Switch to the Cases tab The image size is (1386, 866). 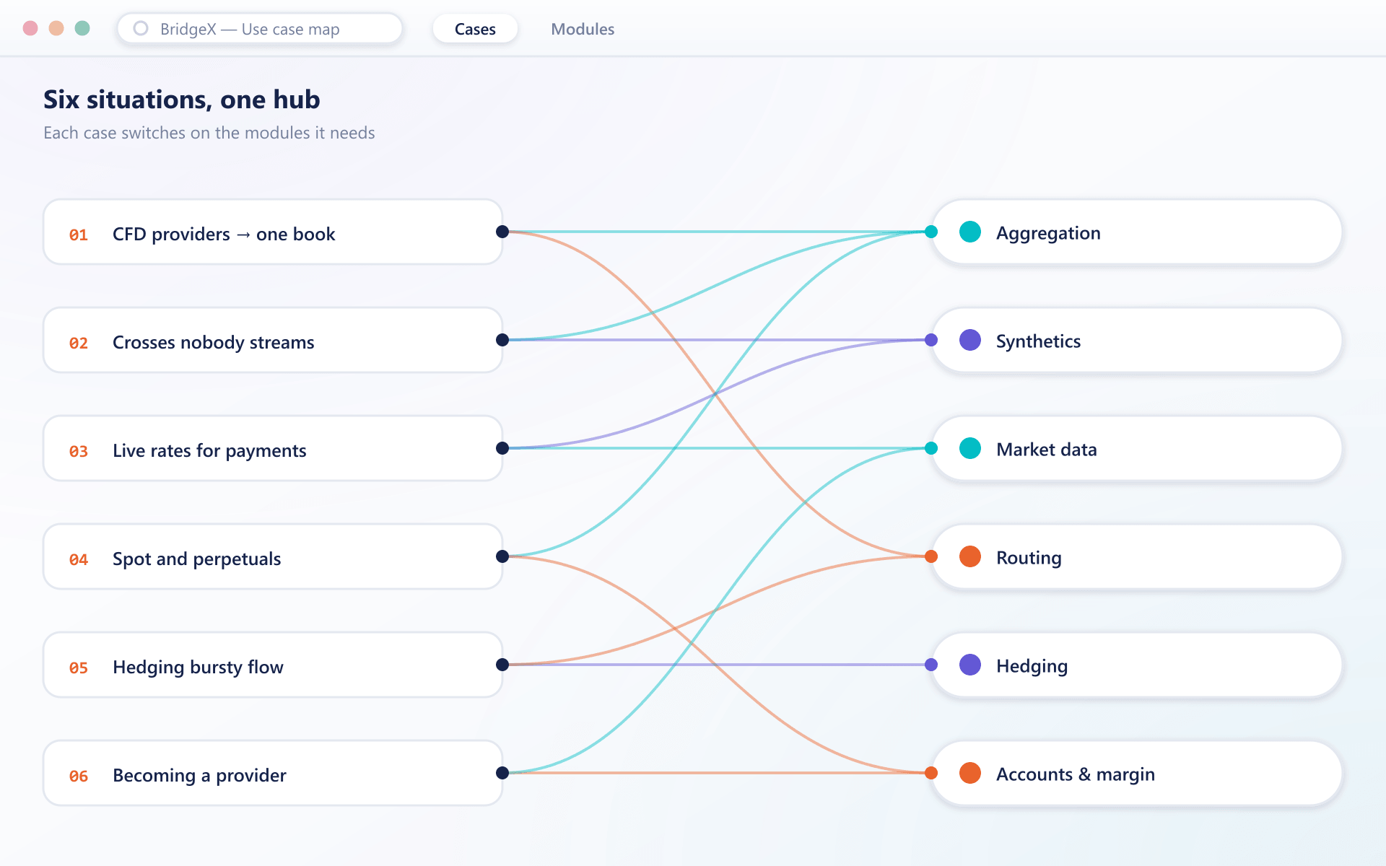[475, 29]
